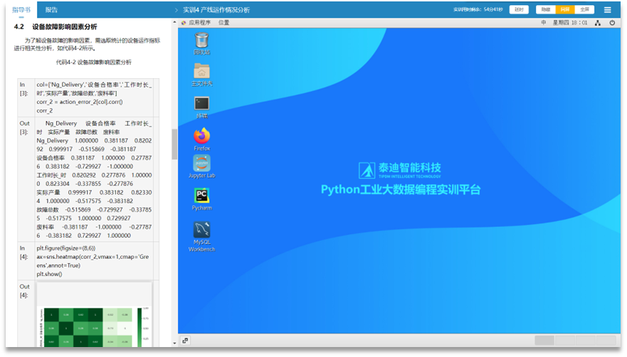Switch to the 指导书 tab
The height and width of the screenshot is (357, 627).
click(x=21, y=10)
